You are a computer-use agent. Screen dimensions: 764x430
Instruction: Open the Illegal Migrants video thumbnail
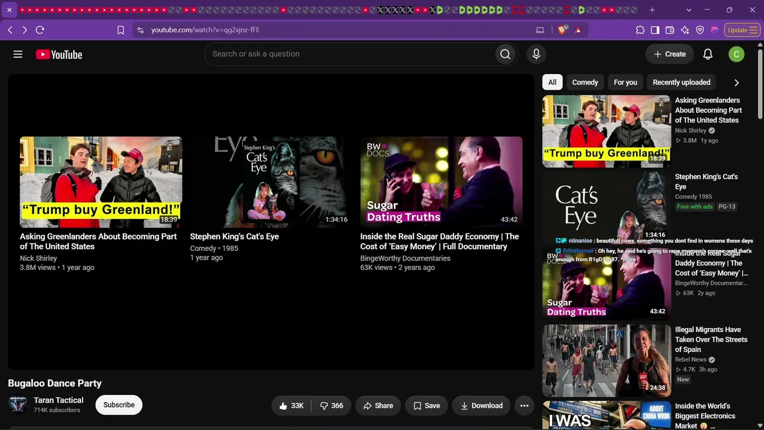(606, 361)
